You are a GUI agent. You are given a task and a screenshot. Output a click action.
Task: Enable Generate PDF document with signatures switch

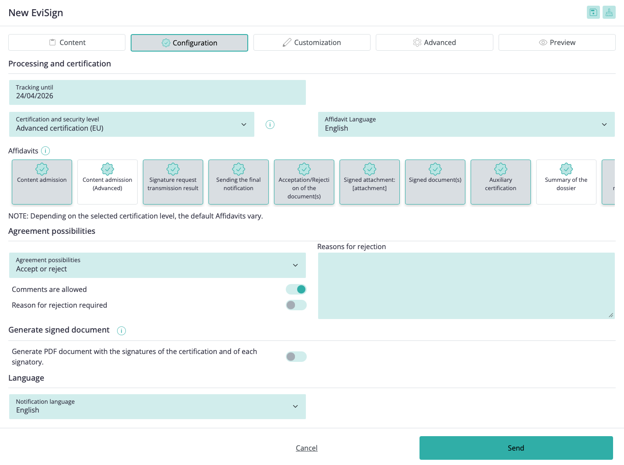[x=296, y=357]
